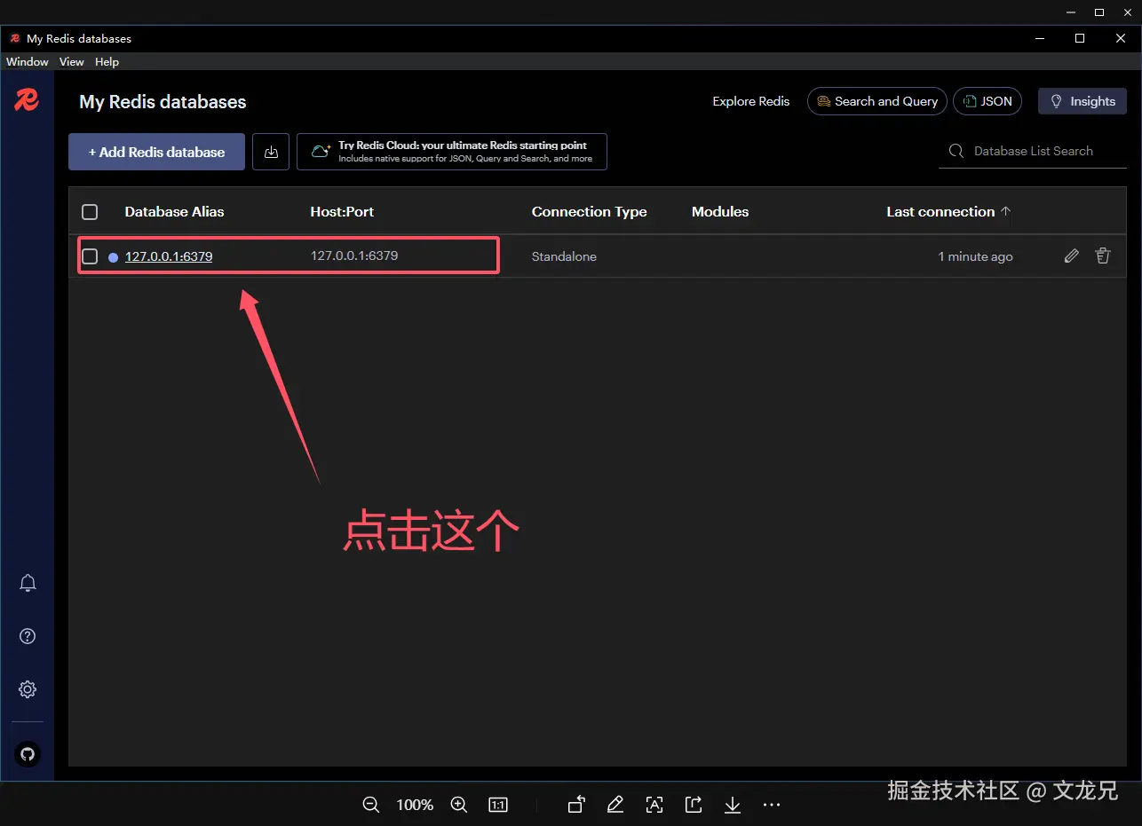
Task: Open the notifications bell icon
Action: click(x=28, y=583)
